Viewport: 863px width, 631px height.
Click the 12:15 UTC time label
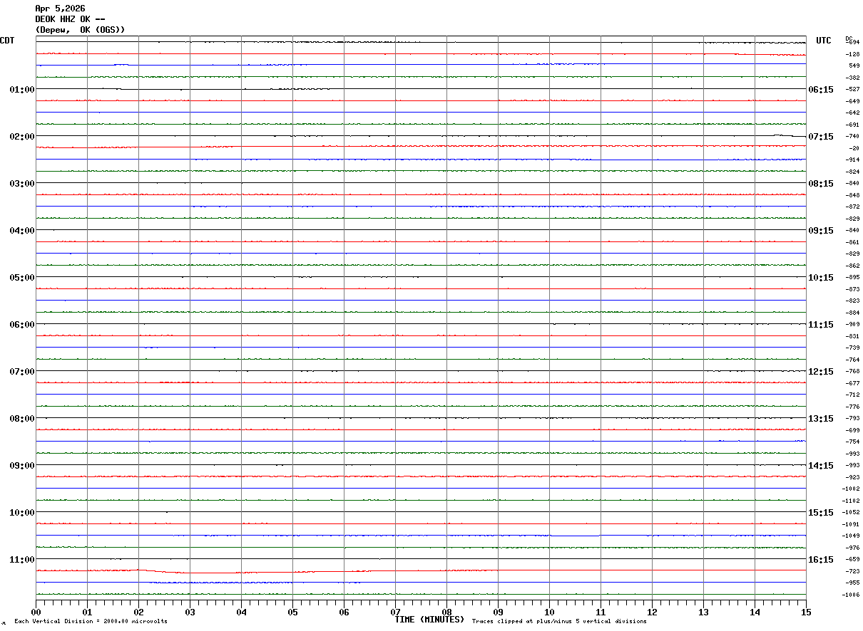[820, 372]
